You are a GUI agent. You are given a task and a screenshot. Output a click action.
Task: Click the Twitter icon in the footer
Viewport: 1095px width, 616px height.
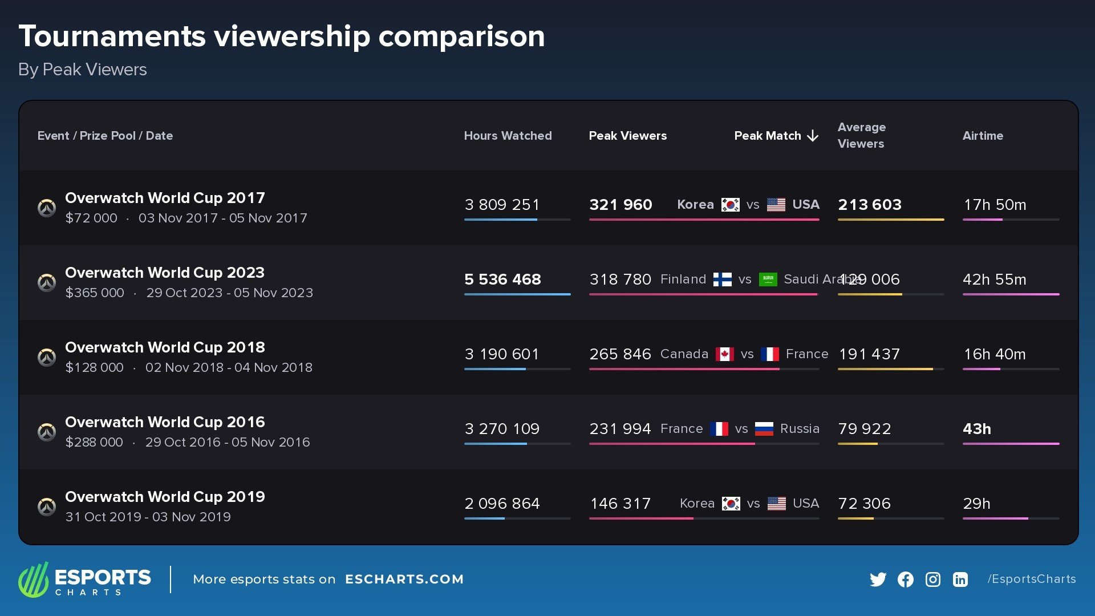878,579
